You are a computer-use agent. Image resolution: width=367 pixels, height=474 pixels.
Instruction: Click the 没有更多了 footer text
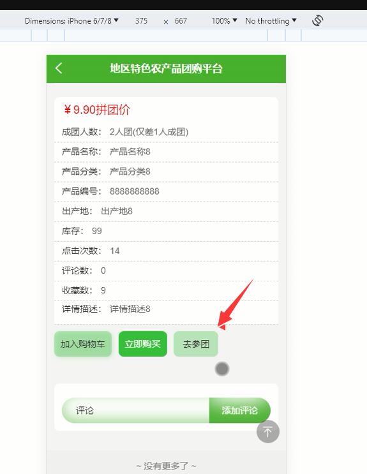(166, 466)
